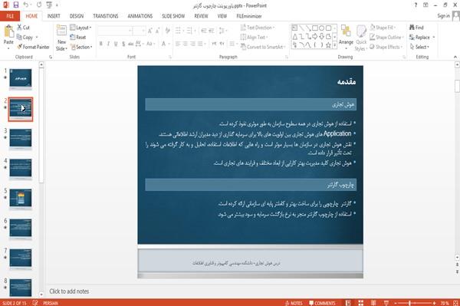Undo the last action in the title bar
The height and width of the screenshot is (306, 460).
[26, 5]
